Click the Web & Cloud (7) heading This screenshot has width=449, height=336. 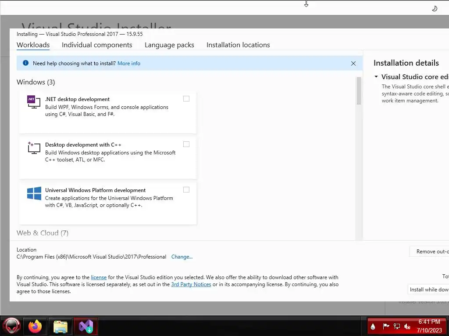43,233
